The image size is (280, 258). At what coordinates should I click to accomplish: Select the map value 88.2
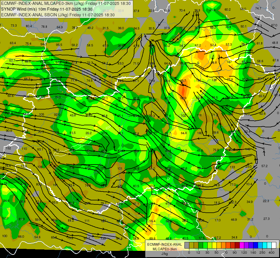pos(71,220)
